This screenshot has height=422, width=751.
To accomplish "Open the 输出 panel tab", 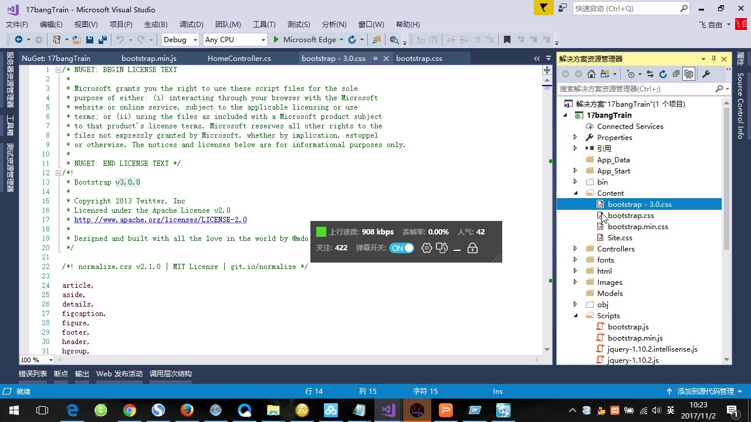I will click(x=82, y=374).
